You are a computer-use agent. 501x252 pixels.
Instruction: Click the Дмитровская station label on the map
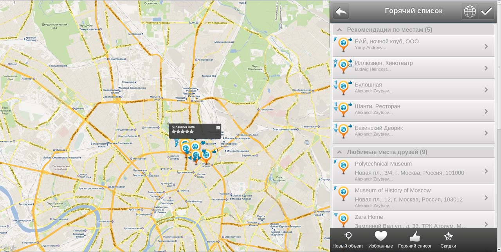pos(118,59)
